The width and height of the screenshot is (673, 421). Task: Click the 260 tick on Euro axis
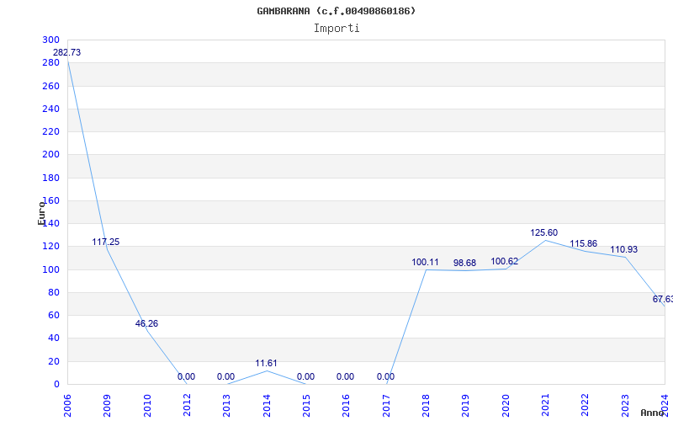coord(51,86)
